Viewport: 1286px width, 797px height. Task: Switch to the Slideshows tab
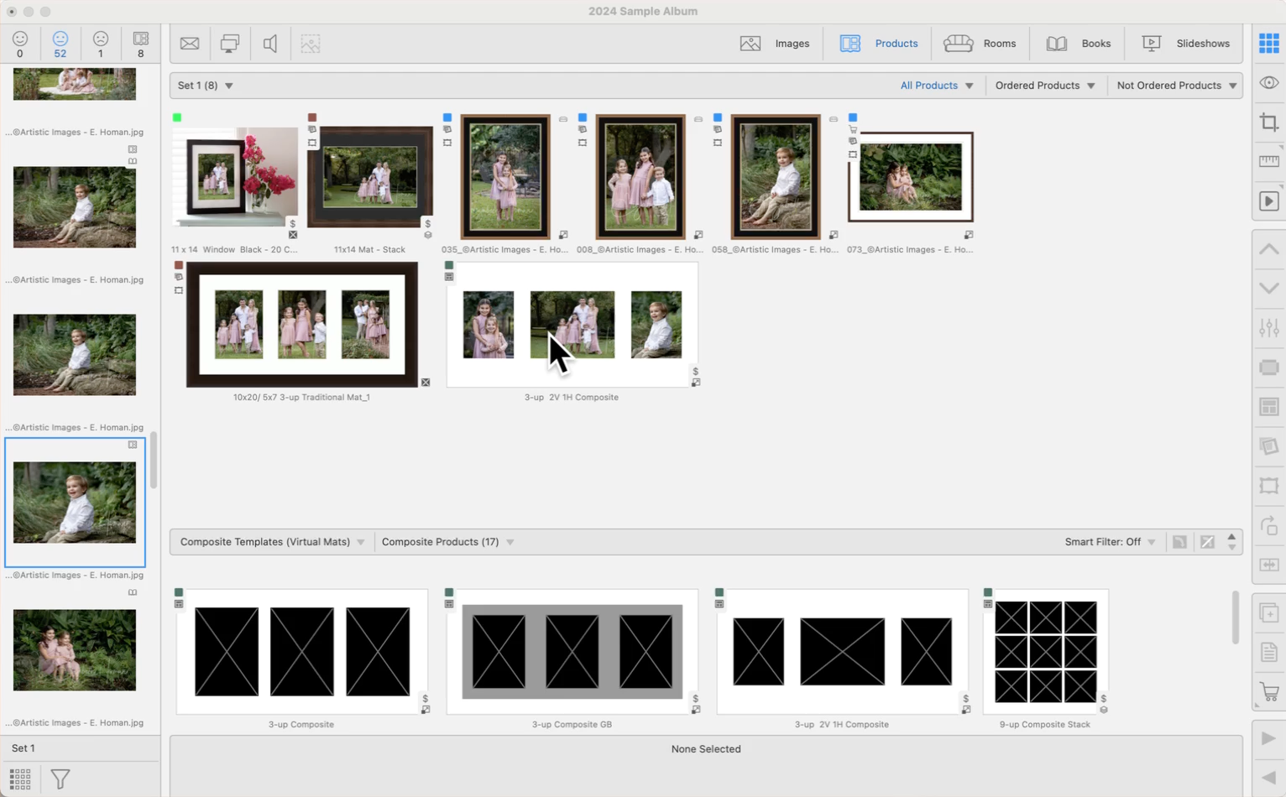coord(1185,44)
